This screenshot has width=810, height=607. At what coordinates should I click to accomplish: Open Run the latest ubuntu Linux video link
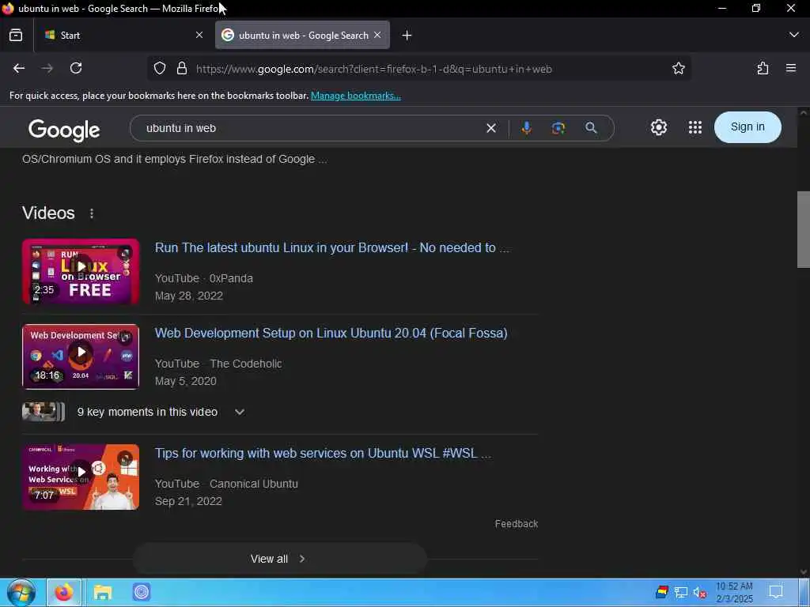[x=332, y=247]
